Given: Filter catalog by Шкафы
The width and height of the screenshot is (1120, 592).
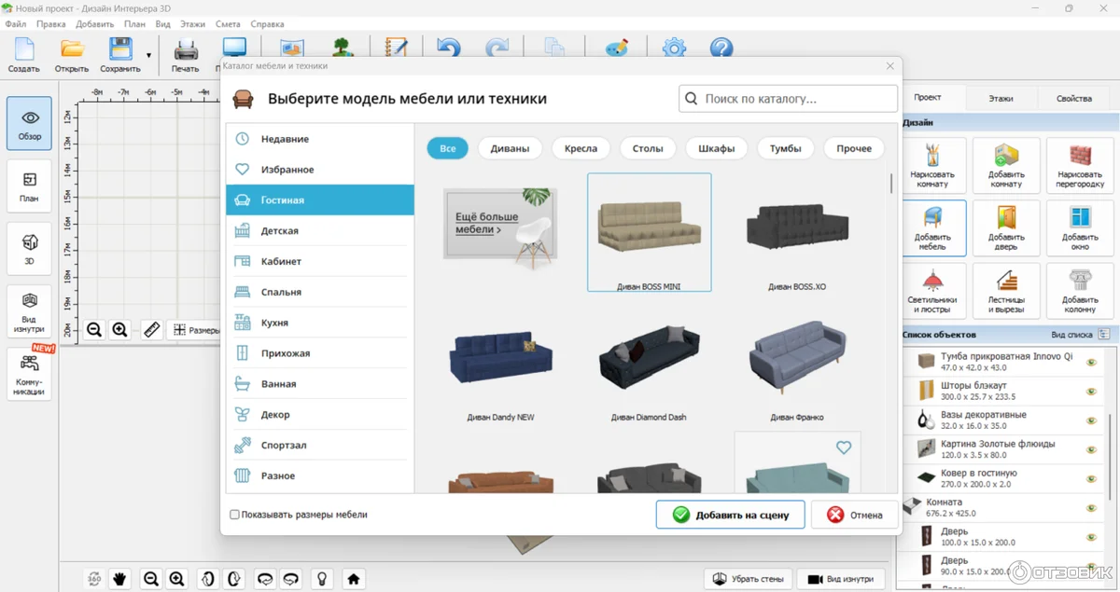Looking at the screenshot, I should pos(717,148).
